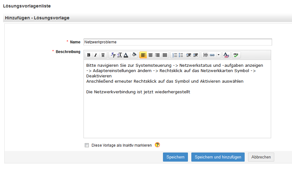Open the help question mark icon

pos(157,145)
